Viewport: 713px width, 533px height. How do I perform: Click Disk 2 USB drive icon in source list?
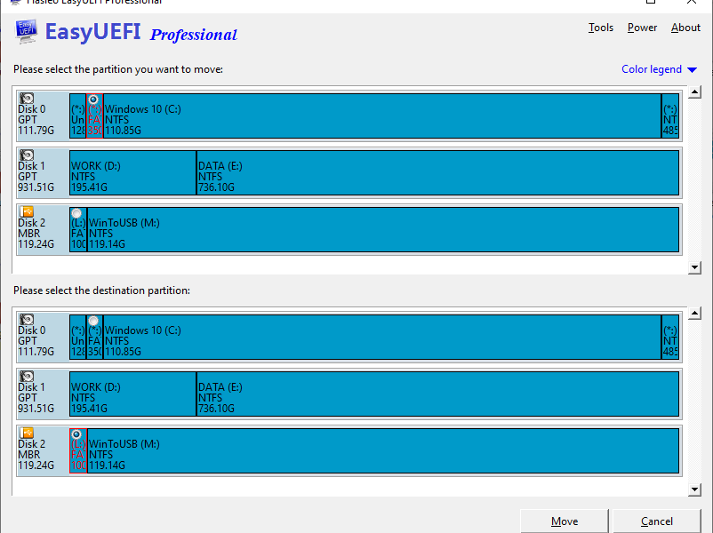click(x=27, y=211)
